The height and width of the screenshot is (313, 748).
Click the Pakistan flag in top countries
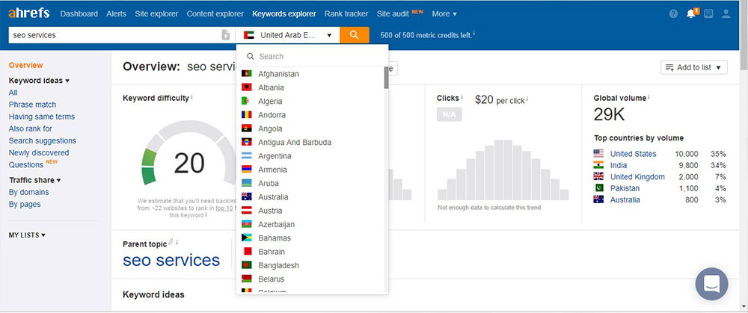(598, 188)
